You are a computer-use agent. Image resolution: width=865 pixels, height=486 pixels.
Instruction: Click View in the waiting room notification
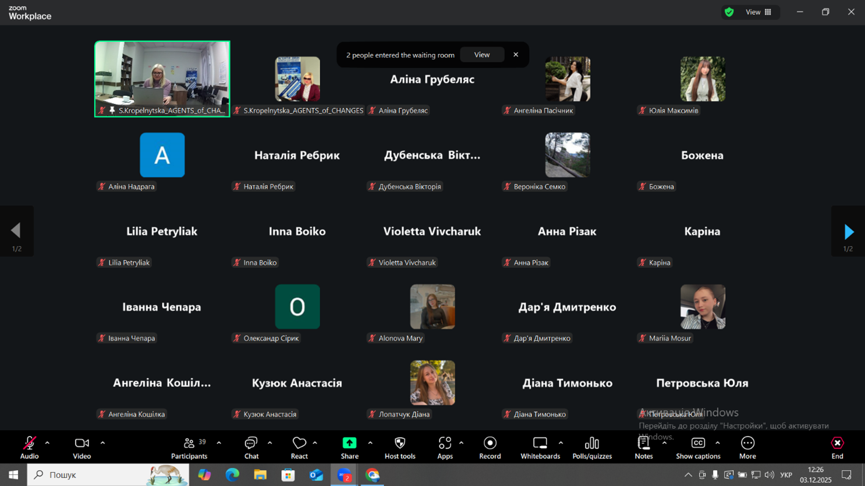click(481, 55)
